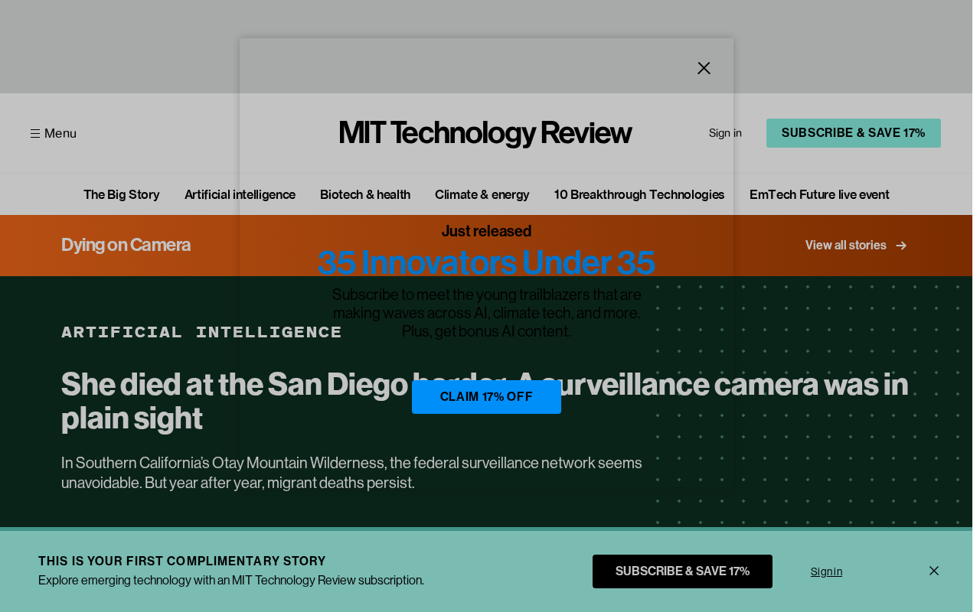This screenshot has width=980, height=612.
Task: Open 10 Breakthrough Technologies
Action: pyautogui.click(x=639, y=194)
